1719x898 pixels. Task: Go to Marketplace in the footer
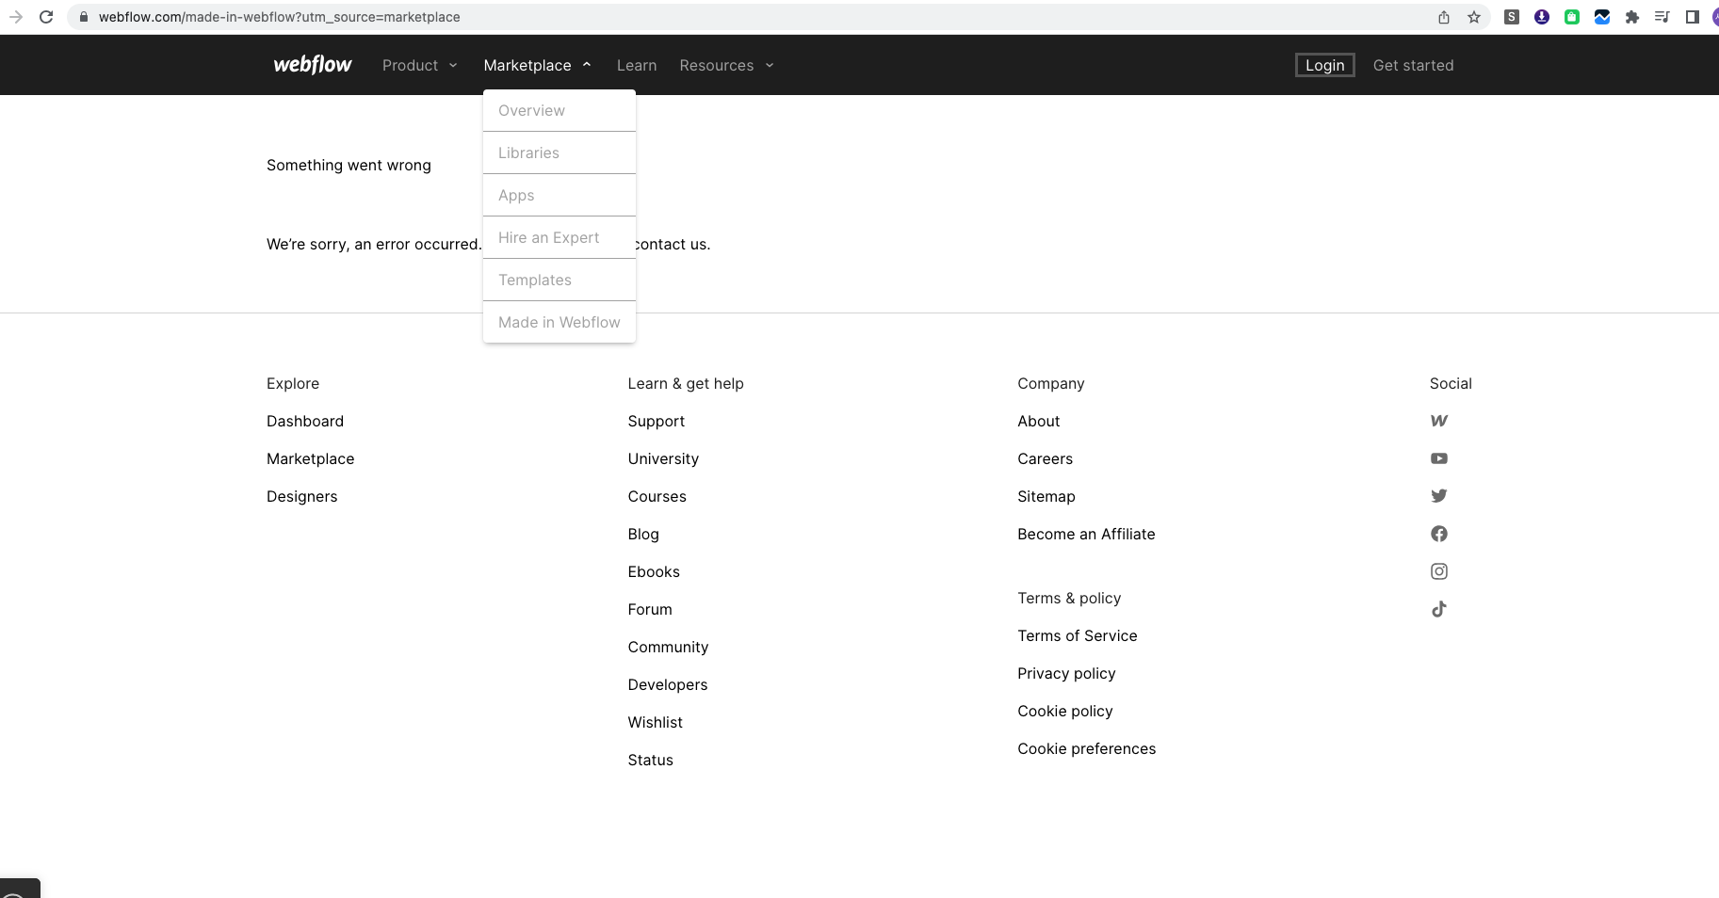coord(311,458)
